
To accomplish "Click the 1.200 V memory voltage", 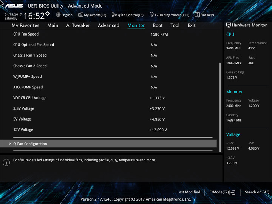I will tap(253, 106).
